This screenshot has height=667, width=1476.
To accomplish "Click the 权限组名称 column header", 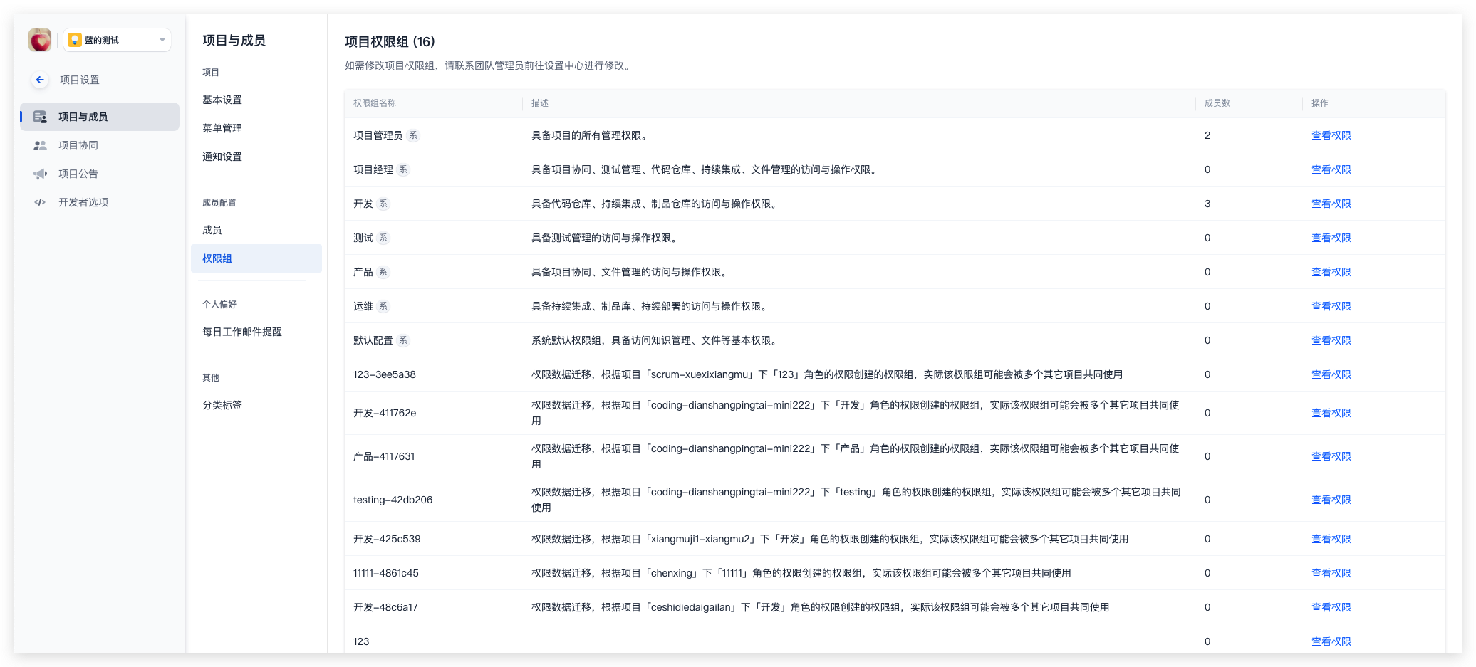I will coord(375,103).
